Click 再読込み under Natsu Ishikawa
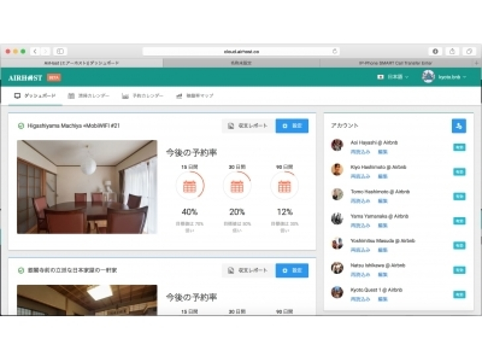 (360, 275)
